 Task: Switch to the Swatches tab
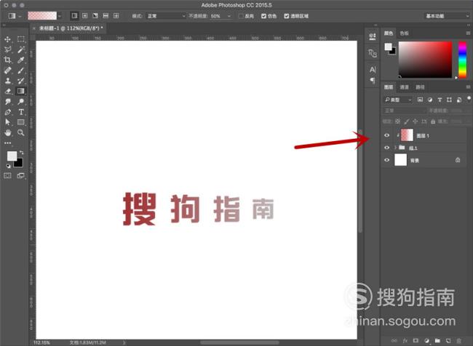point(404,33)
